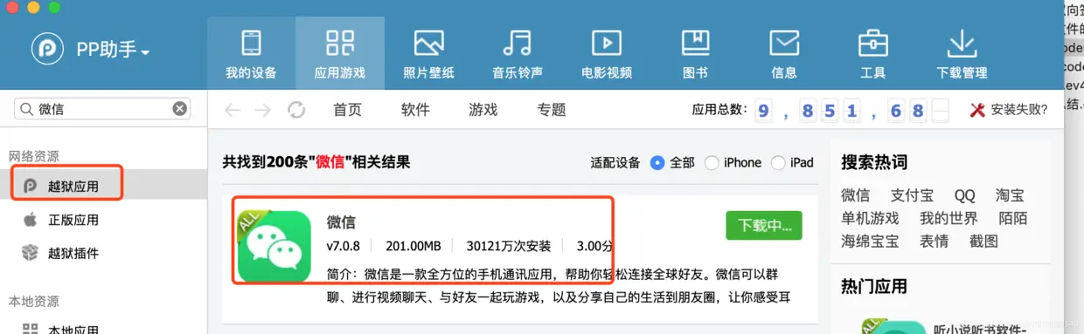Focus the 微信 search input field
This screenshot has height=334, width=1084.
click(102, 109)
